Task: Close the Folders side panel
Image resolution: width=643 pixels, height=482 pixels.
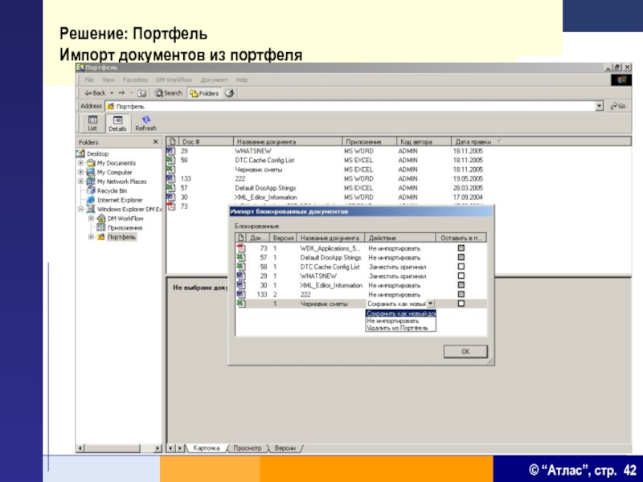Action: click(156, 142)
